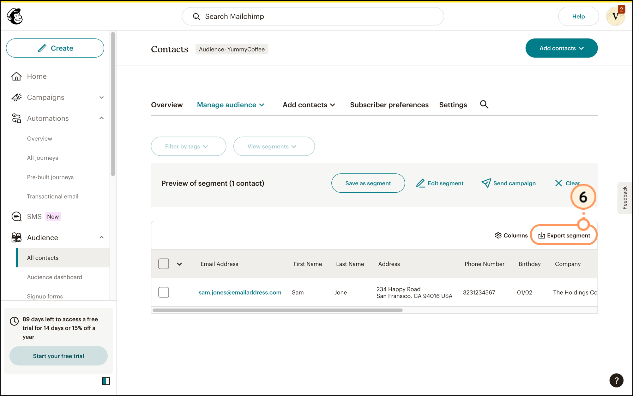This screenshot has height=396, width=633.
Task: Expand the Campaigns sidebar section
Action: tap(101, 97)
